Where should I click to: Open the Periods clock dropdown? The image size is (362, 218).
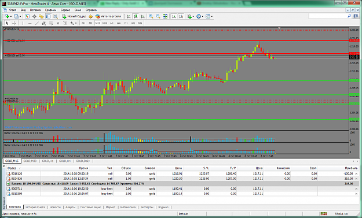(x=199, y=16)
